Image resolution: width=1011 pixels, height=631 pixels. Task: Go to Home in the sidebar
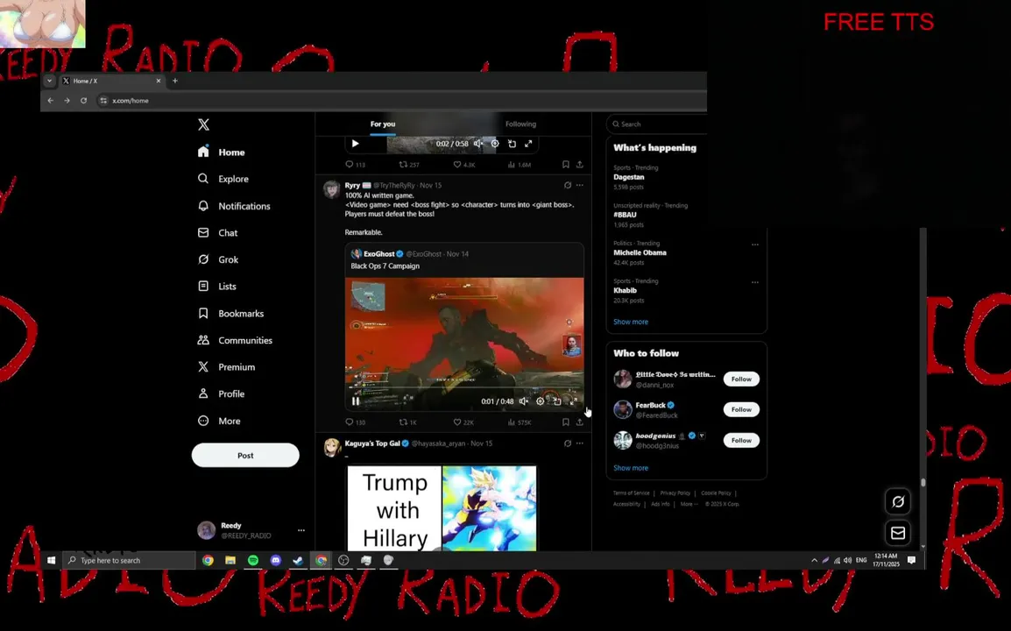coord(221,152)
